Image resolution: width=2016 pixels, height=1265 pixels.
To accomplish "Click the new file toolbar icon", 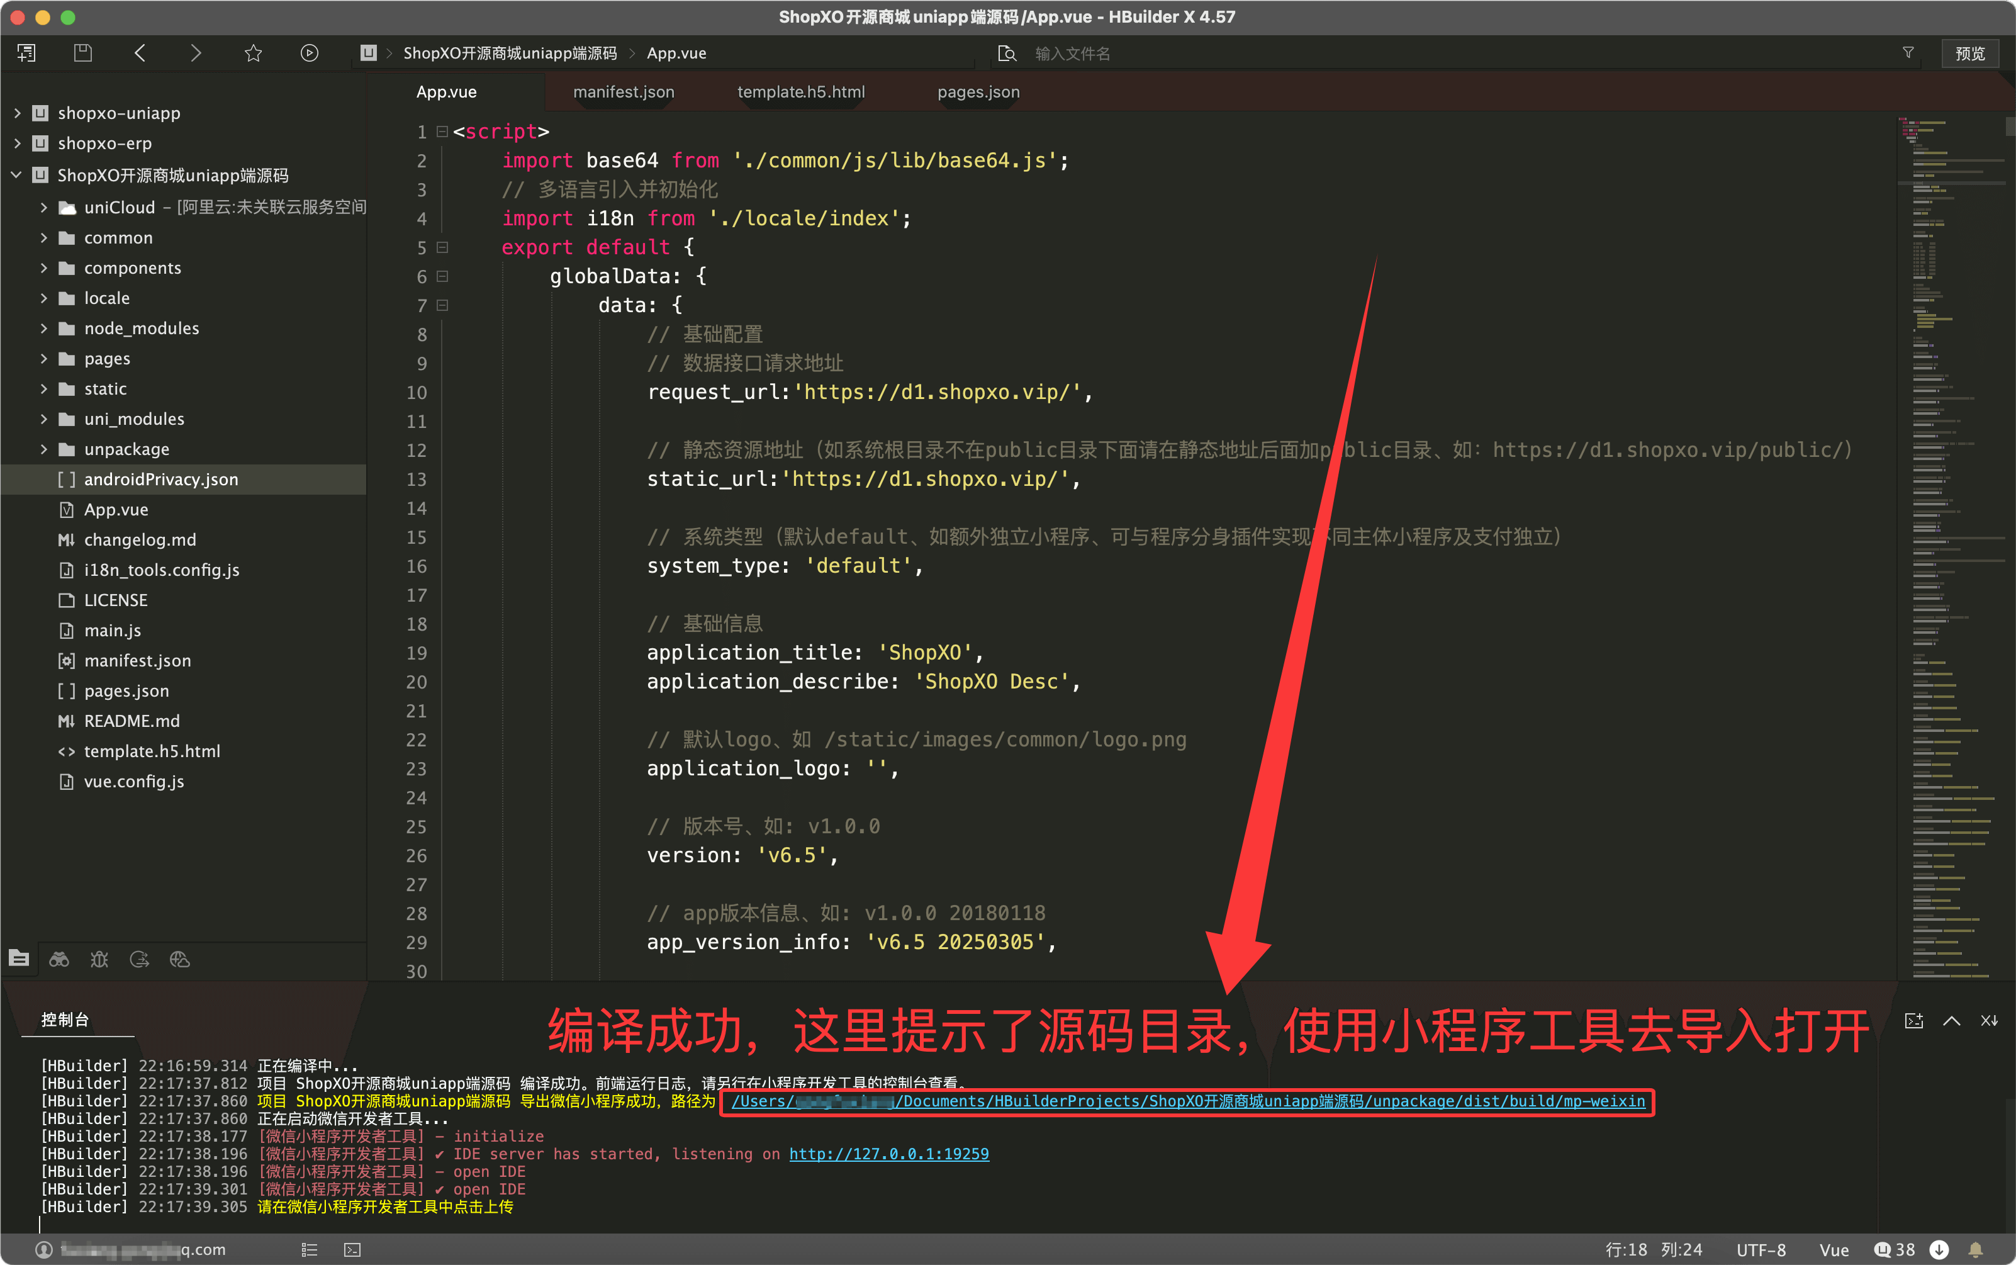I will [27, 53].
